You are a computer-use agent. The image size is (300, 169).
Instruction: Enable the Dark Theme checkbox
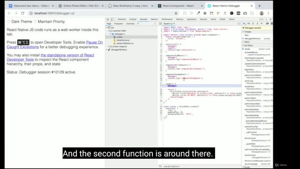(8, 22)
